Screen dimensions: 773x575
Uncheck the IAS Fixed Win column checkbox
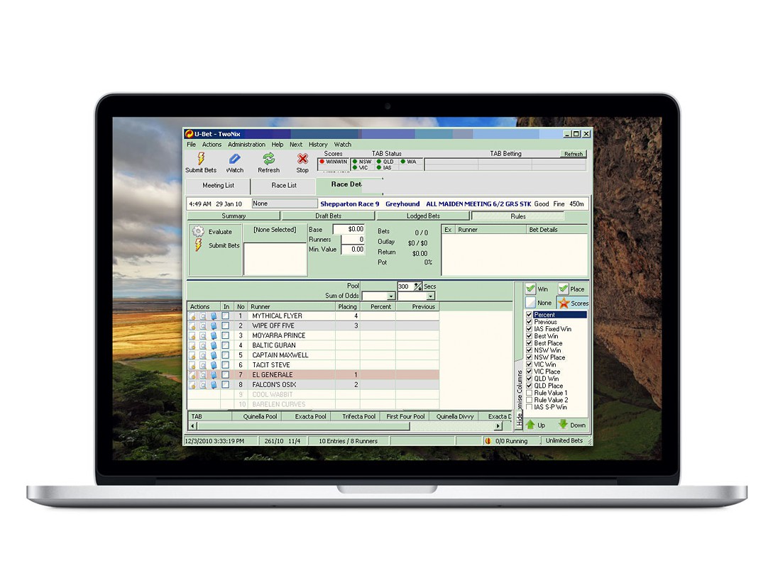529,329
